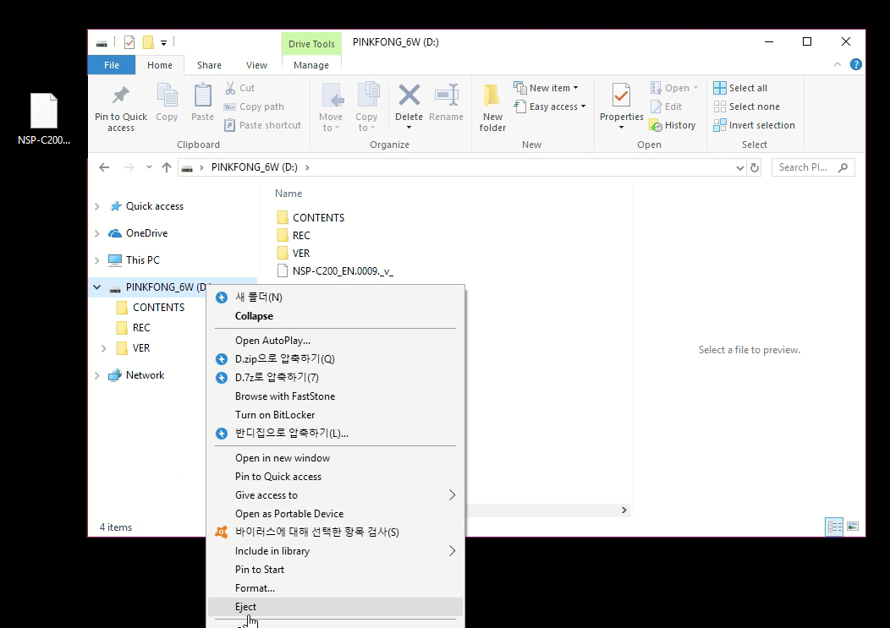The image size is (890, 628).
Task: Expand the Network tree node
Action: tap(97, 375)
